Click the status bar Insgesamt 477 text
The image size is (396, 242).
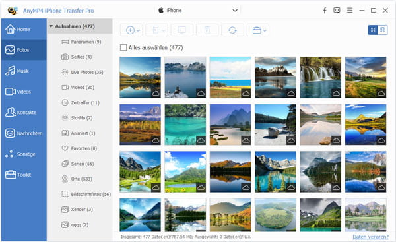pyautogui.click(x=185, y=237)
